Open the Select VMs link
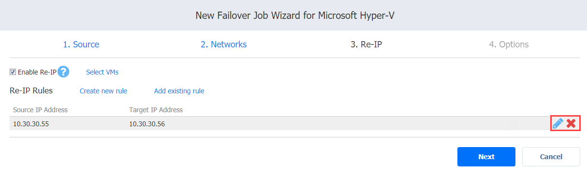The image size is (587, 179). (102, 72)
